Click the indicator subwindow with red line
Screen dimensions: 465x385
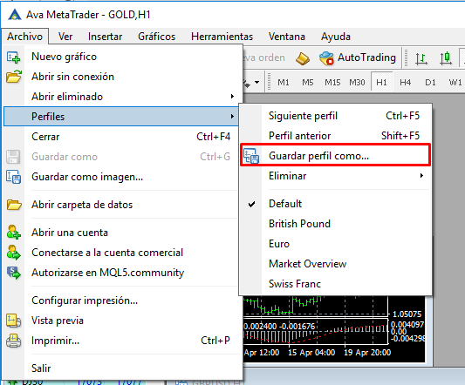click(x=316, y=332)
